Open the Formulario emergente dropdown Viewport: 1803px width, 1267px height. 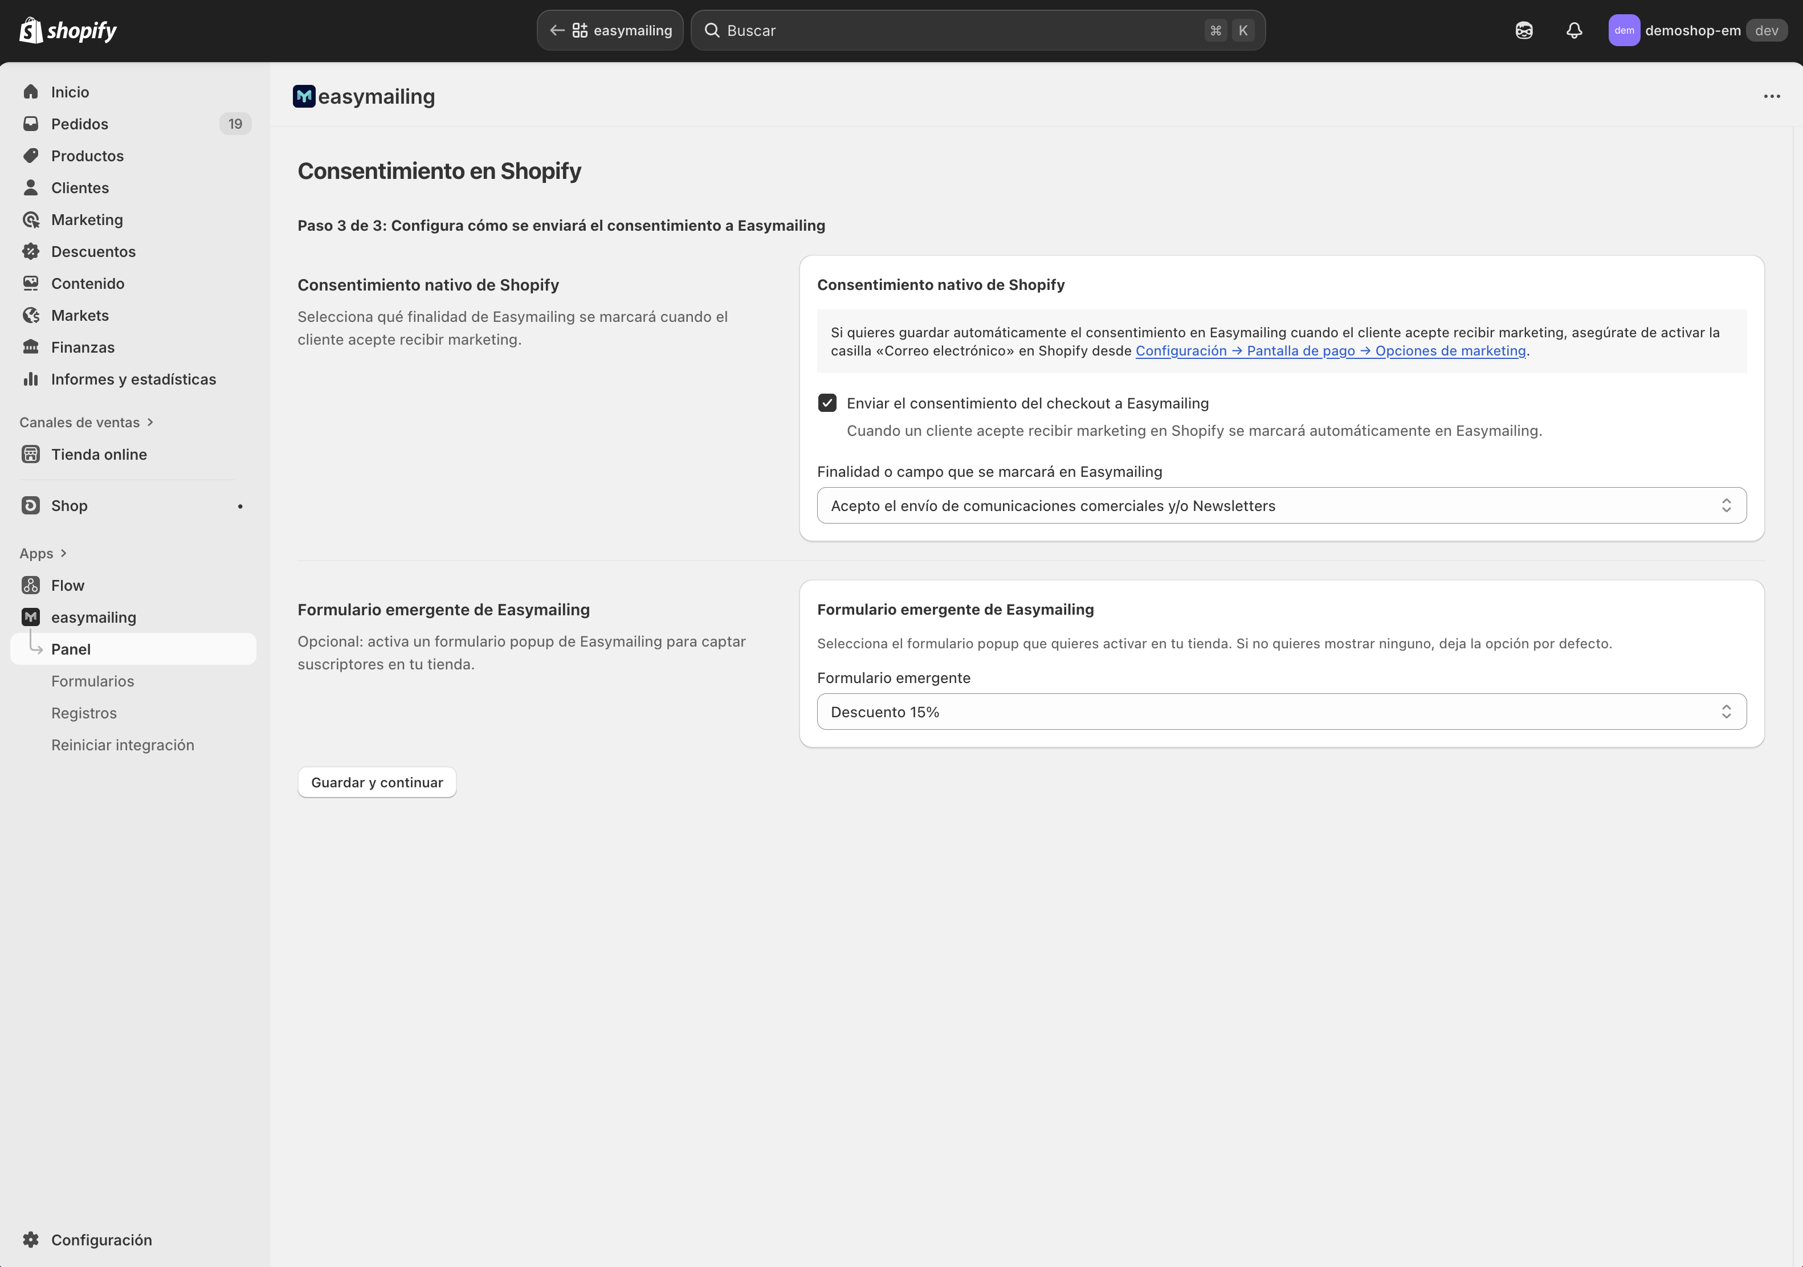[x=1281, y=712]
